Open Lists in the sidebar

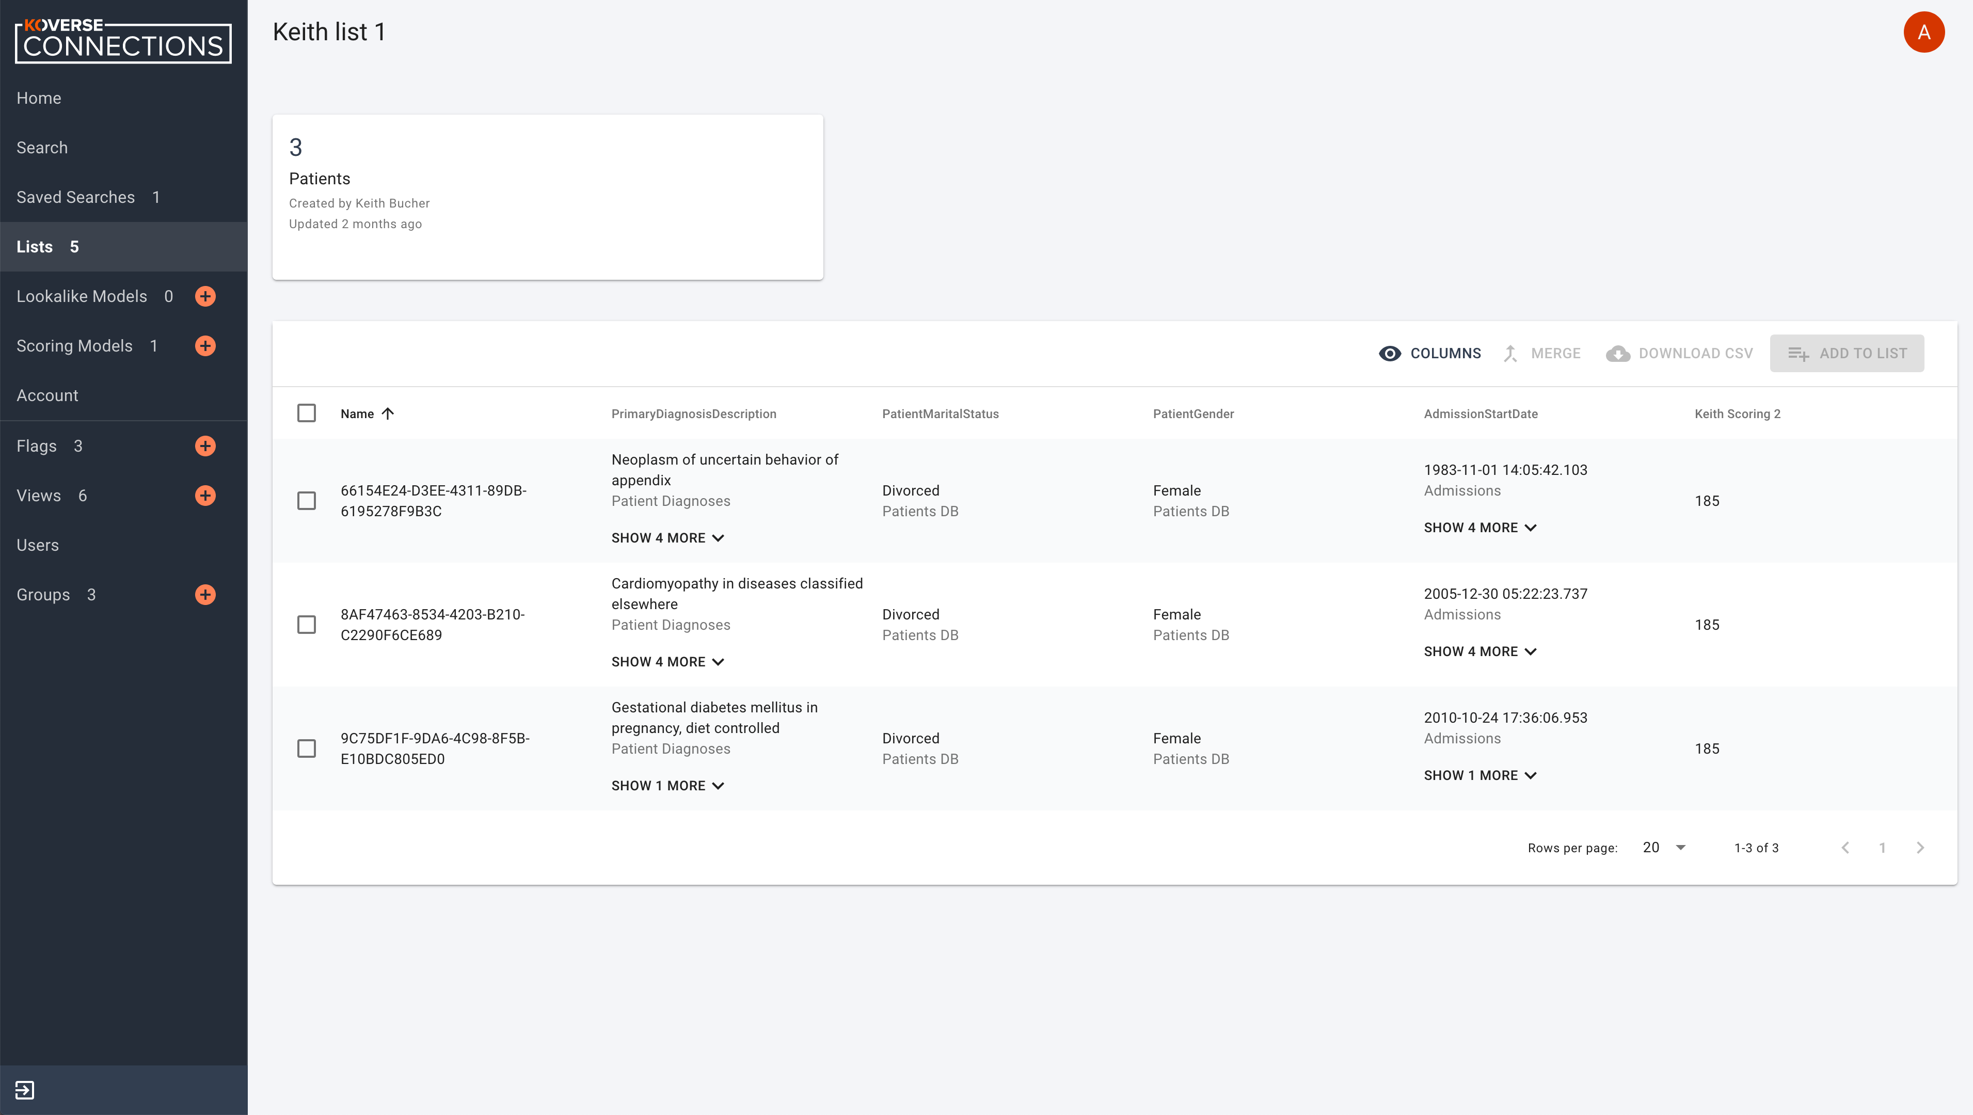(x=123, y=247)
